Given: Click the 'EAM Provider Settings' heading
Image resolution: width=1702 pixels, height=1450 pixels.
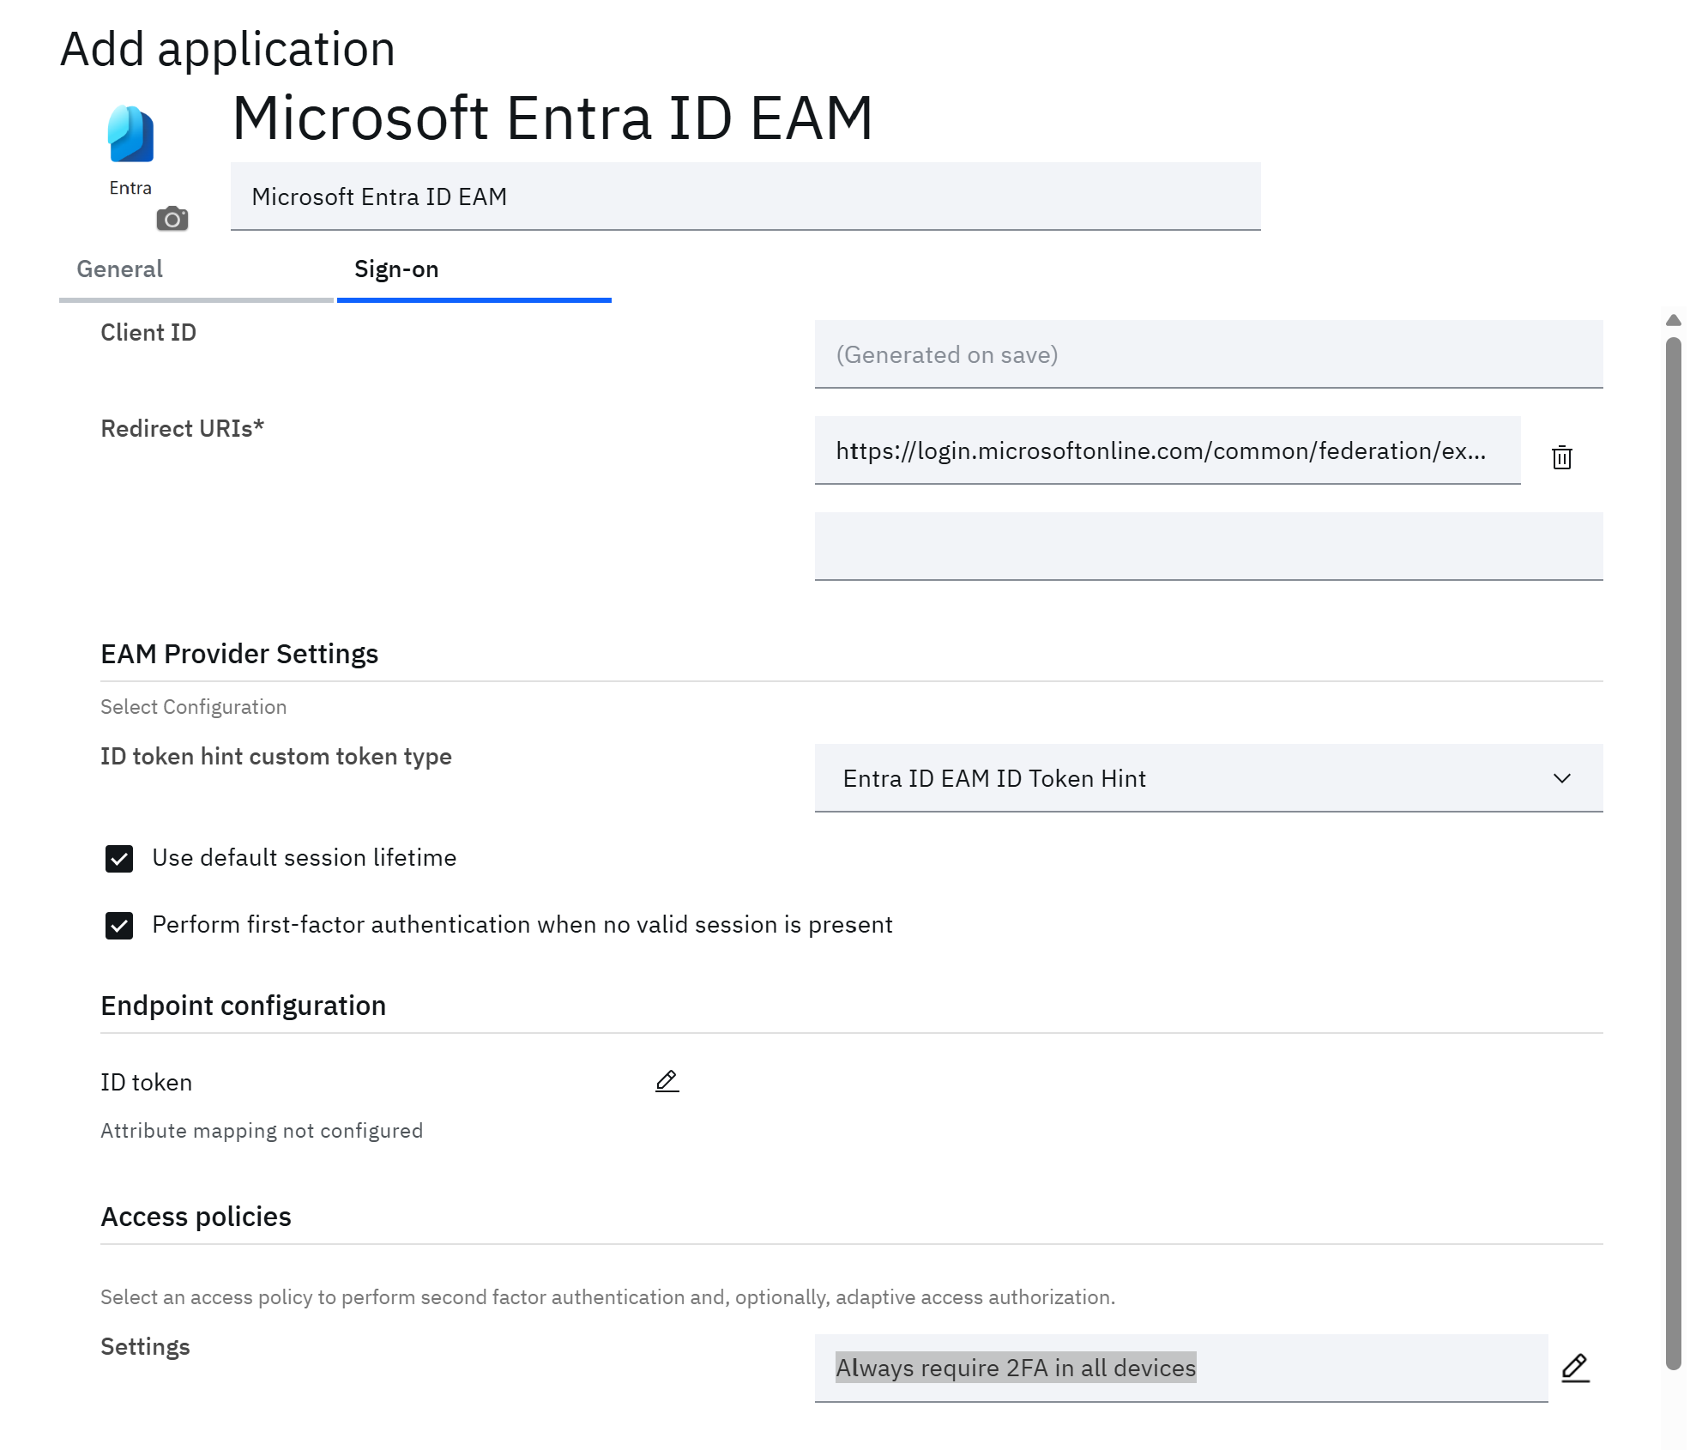Looking at the screenshot, I should point(239,654).
